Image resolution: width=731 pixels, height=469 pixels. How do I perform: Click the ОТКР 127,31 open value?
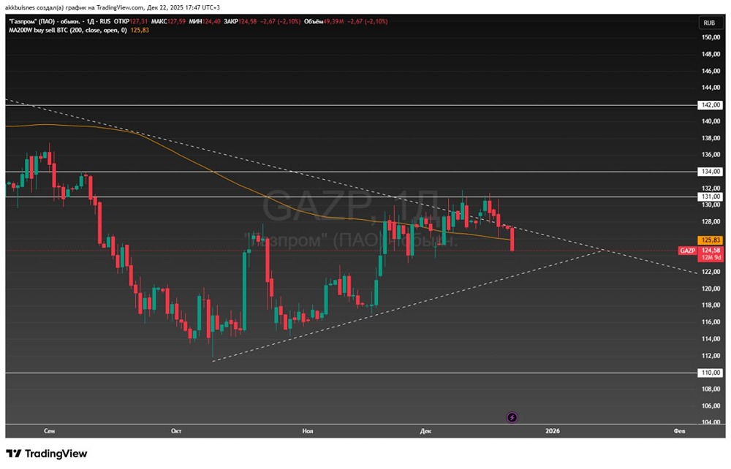pyautogui.click(x=131, y=21)
